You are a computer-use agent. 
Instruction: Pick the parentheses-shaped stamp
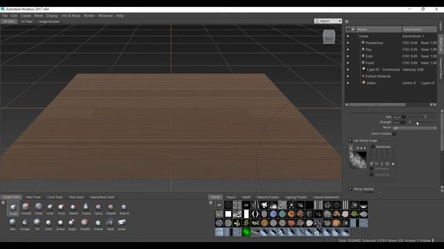point(255,214)
